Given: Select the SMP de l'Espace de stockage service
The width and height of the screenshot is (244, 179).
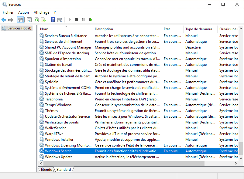Looking at the screenshot, I should [x=139, y=53].
